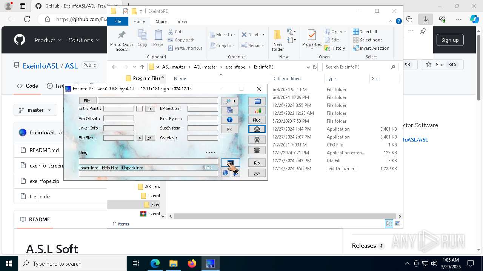Open file_id.diz link on GitHub
483x271 pixels.
[x=40, y=196]
